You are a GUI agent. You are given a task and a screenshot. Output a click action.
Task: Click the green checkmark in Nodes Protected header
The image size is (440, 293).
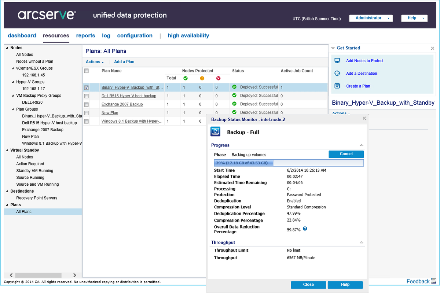185,78
